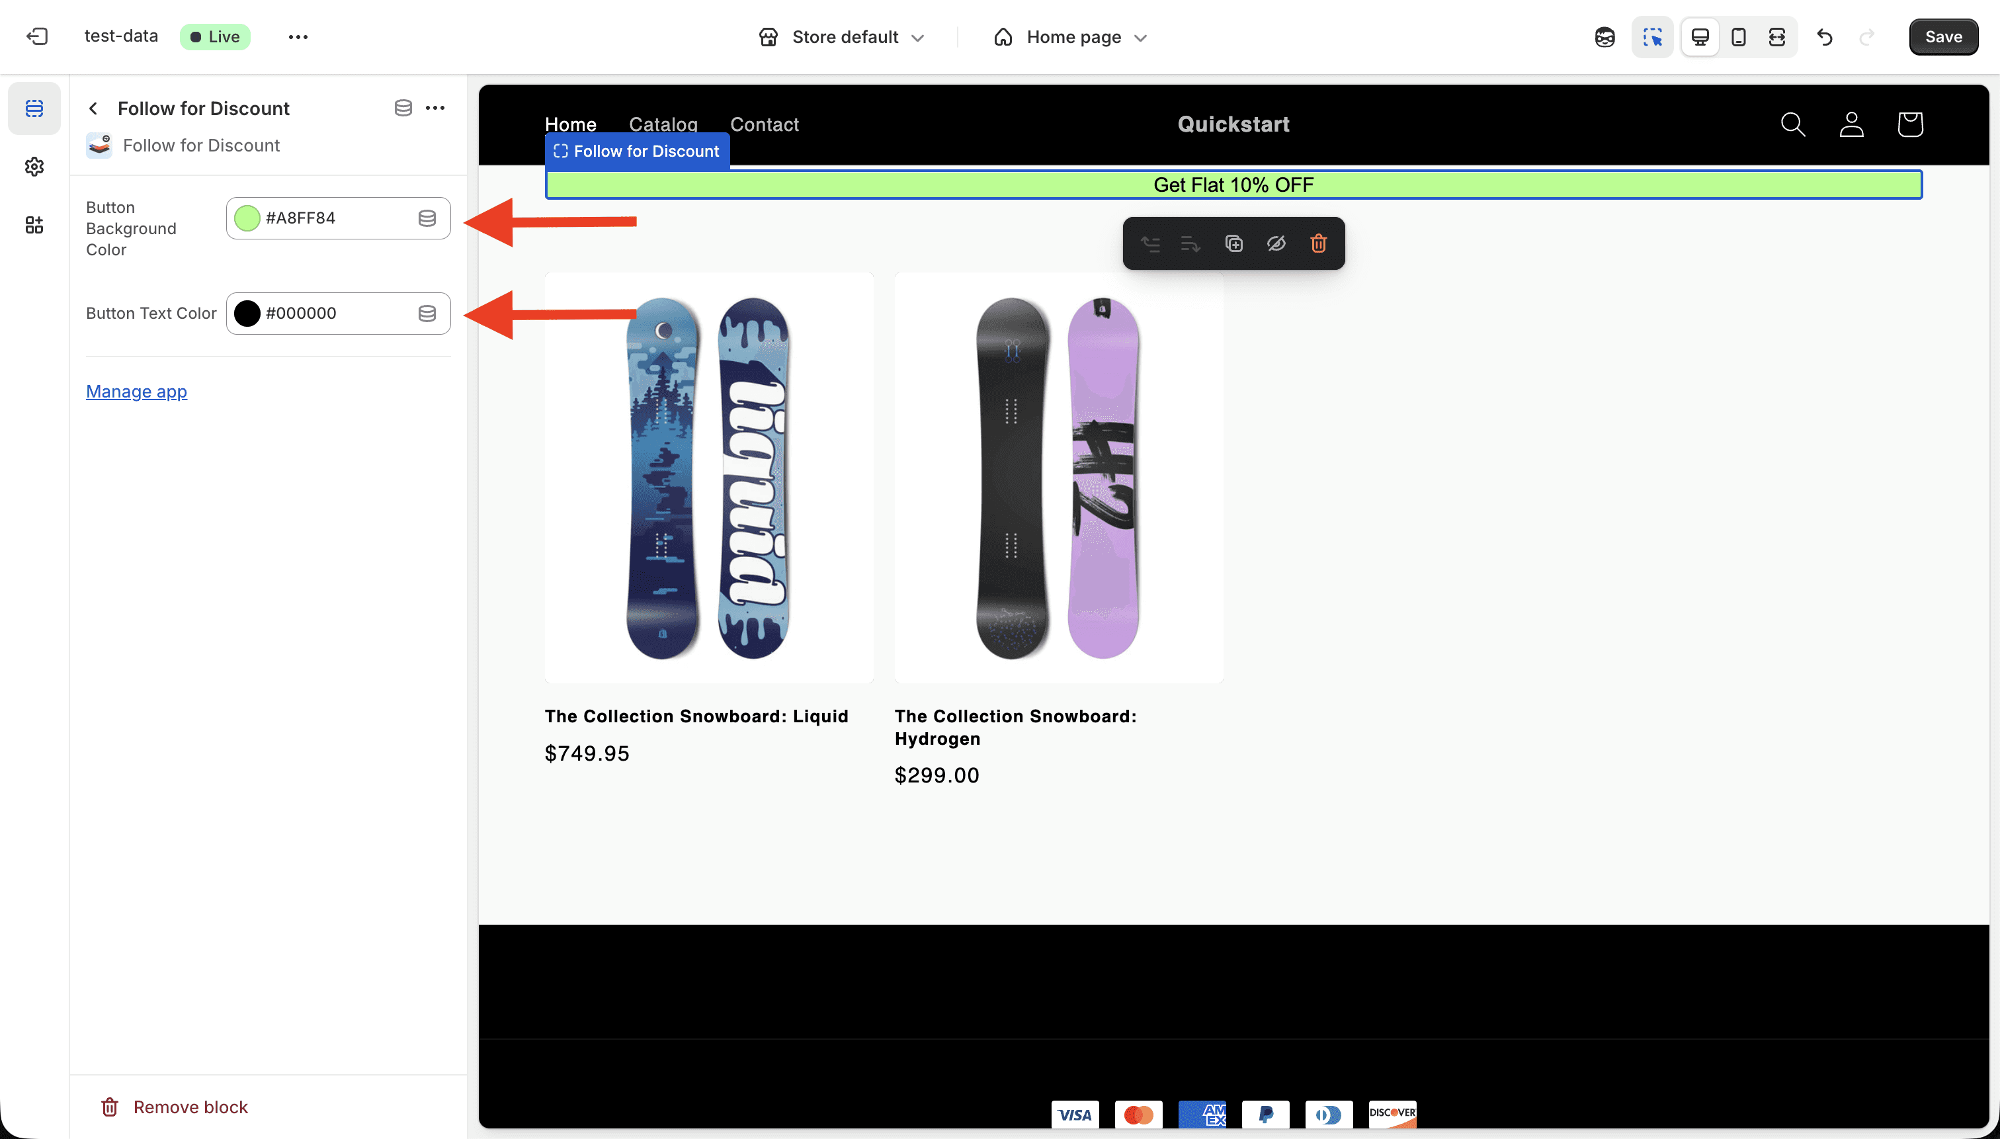
Task: Toggle the inspector selection mode
Action: click(1652, 37)
